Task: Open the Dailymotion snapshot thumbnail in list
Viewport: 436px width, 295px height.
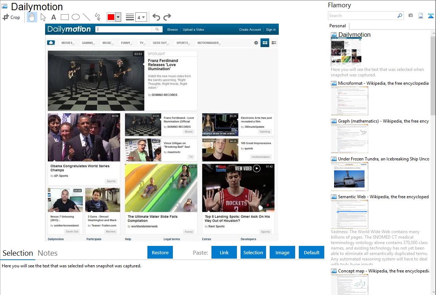Action: pos(346,52)
